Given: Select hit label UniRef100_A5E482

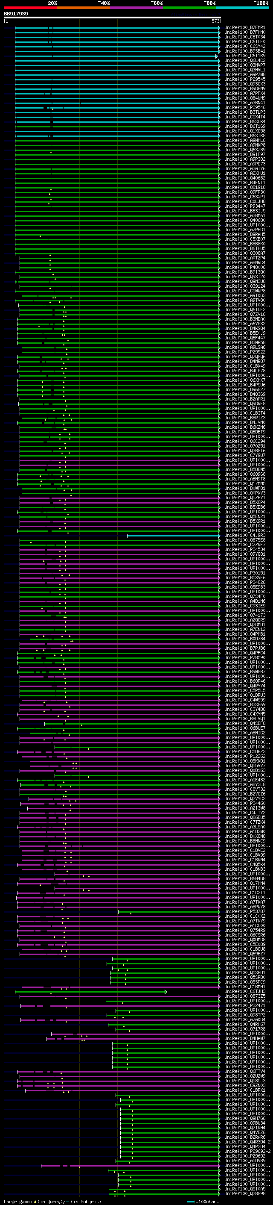Looking at the screenshot, I should 245,780.
